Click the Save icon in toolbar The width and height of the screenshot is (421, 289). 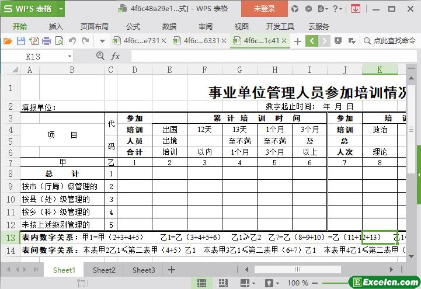(x=20, y=41)
